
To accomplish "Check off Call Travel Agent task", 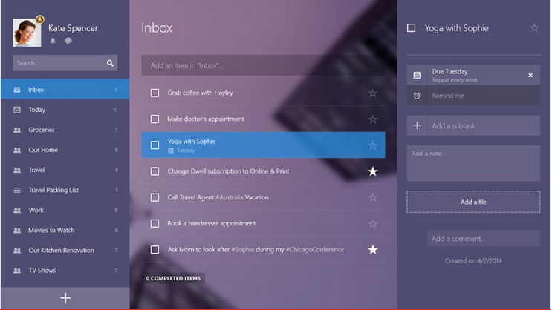I will click(155, 197).
